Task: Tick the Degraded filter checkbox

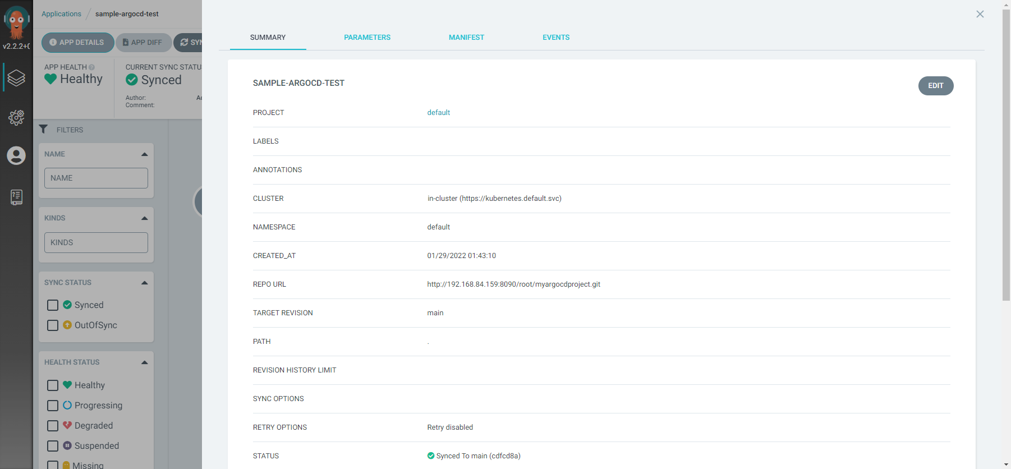Action: click(x=53, y=426)
